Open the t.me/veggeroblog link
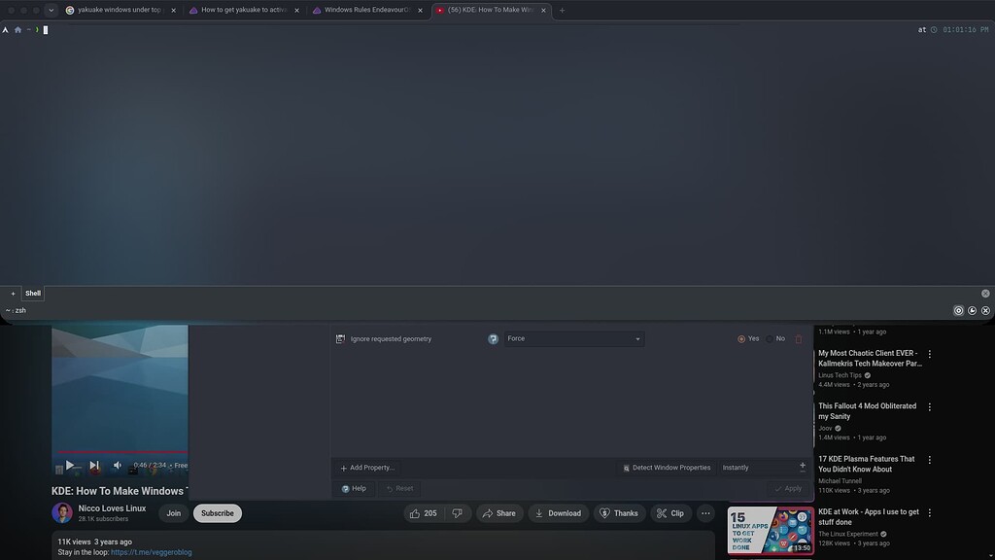Viewport: 995px width, 560px height. 152,551
